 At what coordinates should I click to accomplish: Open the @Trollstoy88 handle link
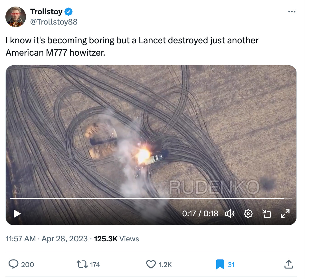[54, 22]
